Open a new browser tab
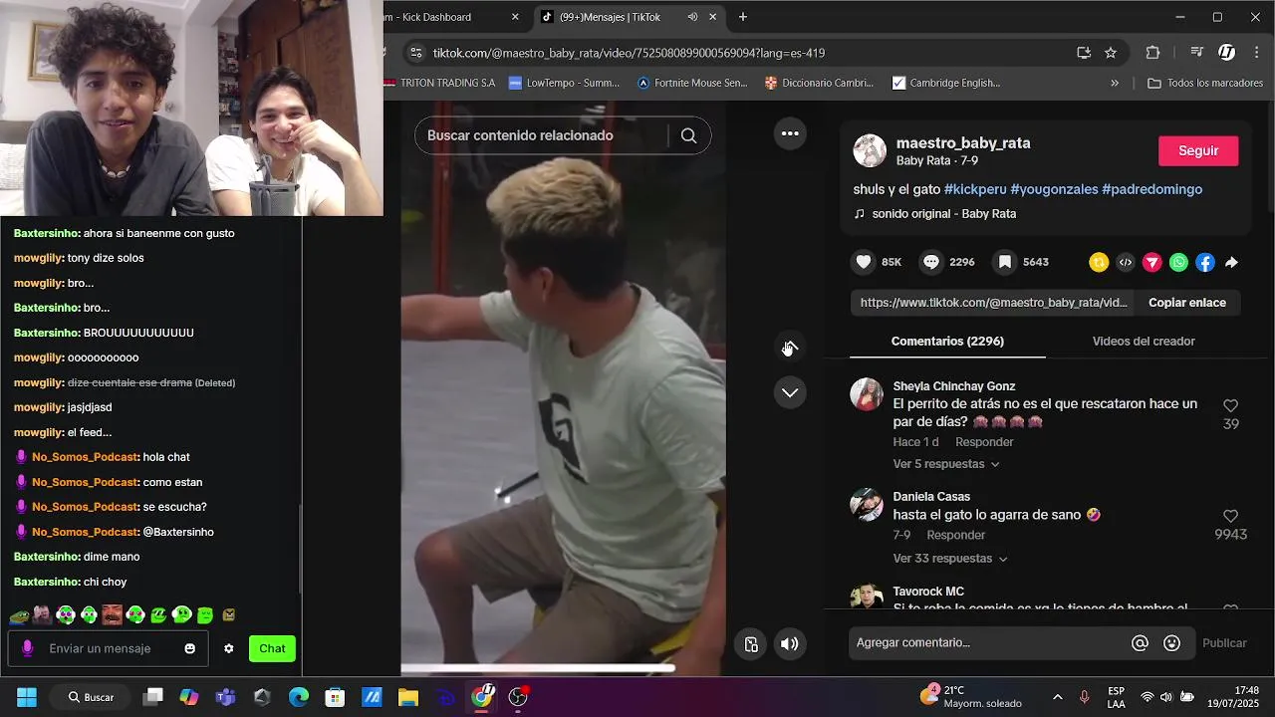The width and height of the screenshot is (1275, 717). (743, 17)
